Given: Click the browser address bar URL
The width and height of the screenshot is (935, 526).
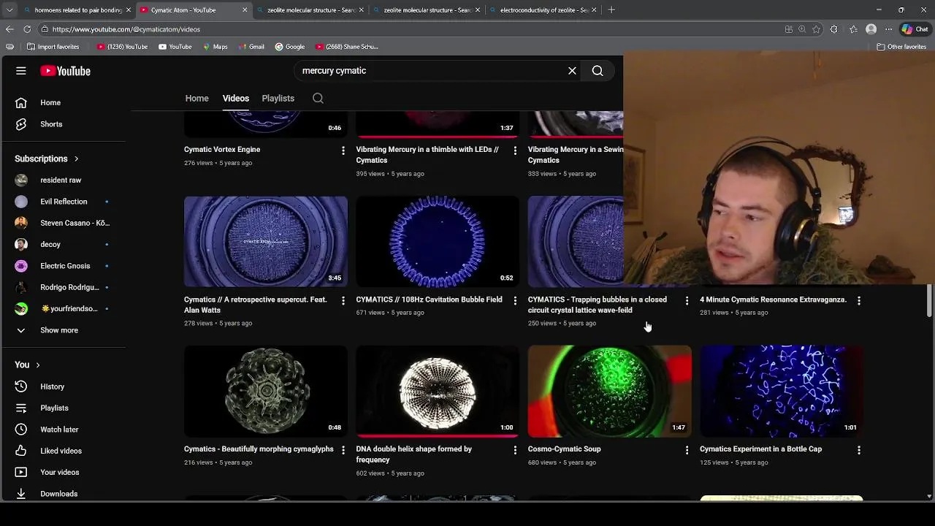Looking at the screenshot, I should 126,29.
